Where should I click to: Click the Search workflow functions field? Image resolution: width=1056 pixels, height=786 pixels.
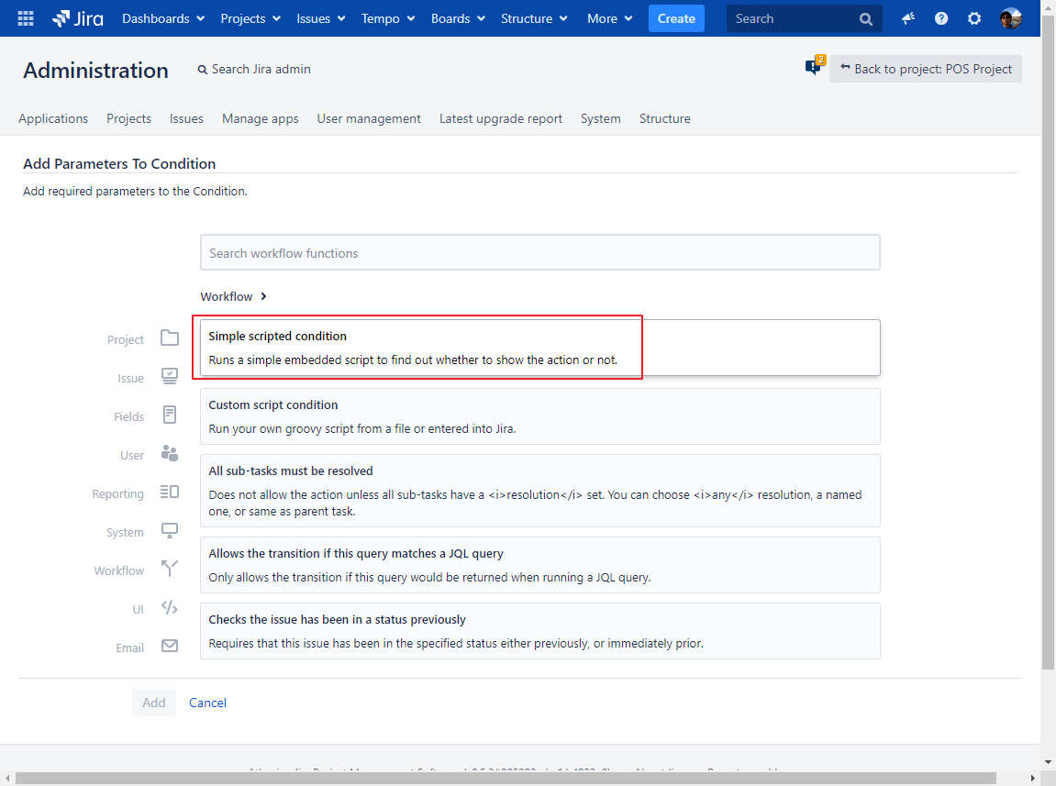539,253
